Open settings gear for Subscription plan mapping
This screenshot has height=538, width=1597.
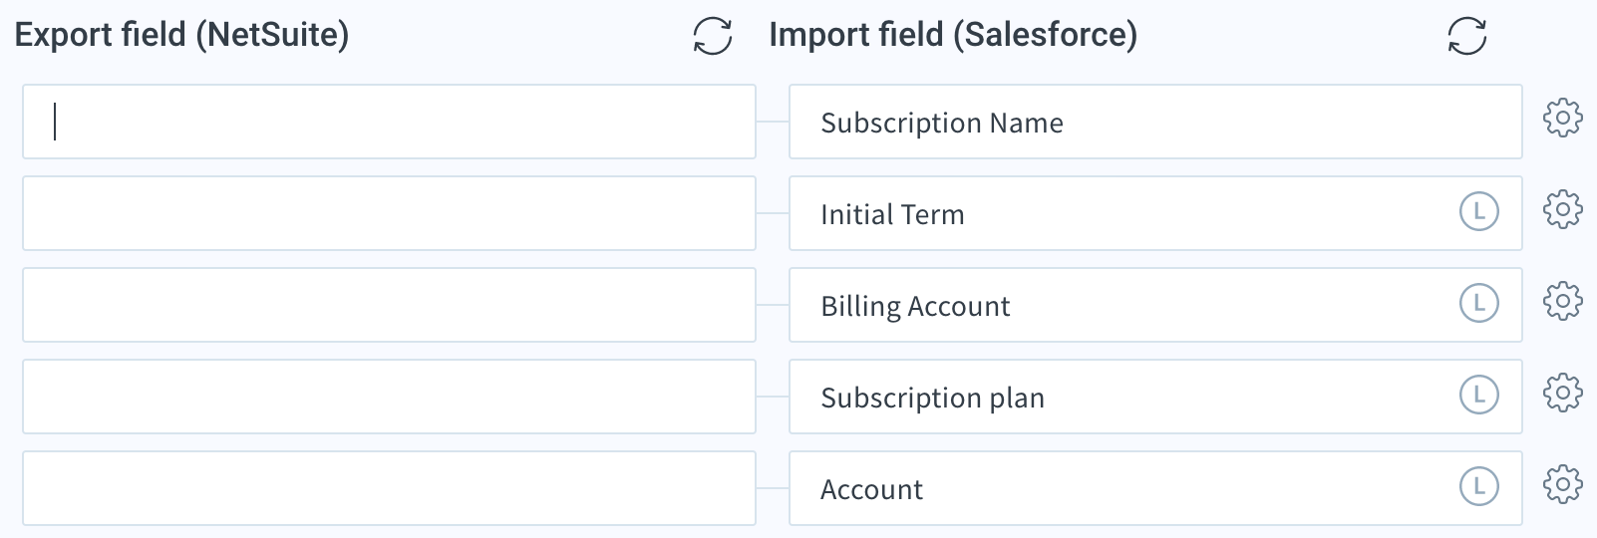click(1562, 393)
